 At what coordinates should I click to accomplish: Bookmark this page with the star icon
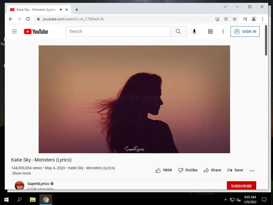click(235, 19)
